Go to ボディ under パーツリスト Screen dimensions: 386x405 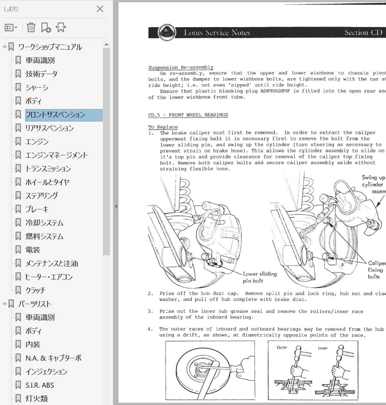(x=33, y=331)
